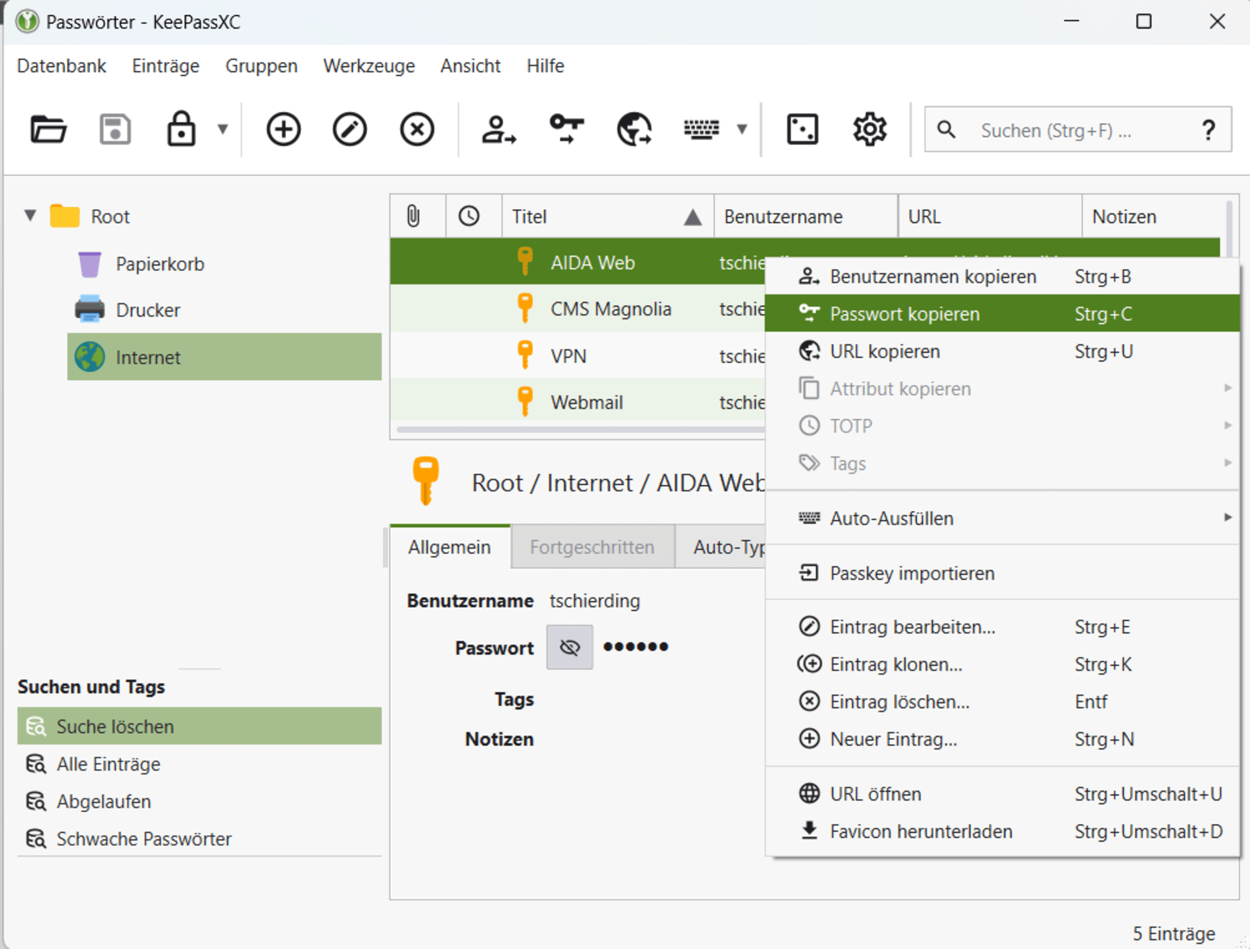Open database with the folder toolbar icon
The width and height of the screenshot is (1250, 949).
click(48, 129)
